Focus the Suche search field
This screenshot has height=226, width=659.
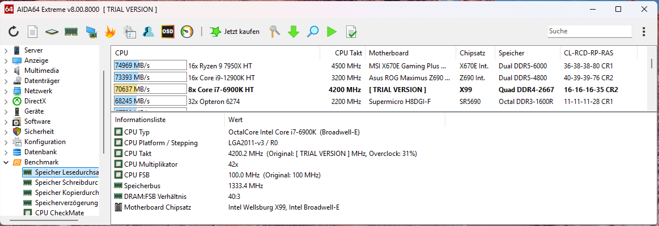pyautogui.click(x=589, y=31)
